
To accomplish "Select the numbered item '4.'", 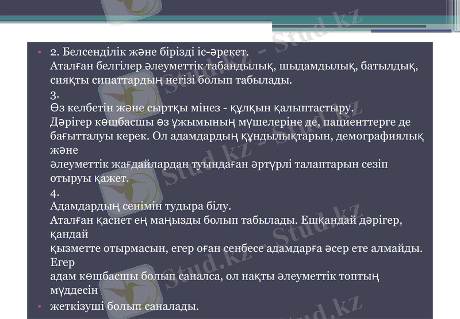I will [55, 193].
